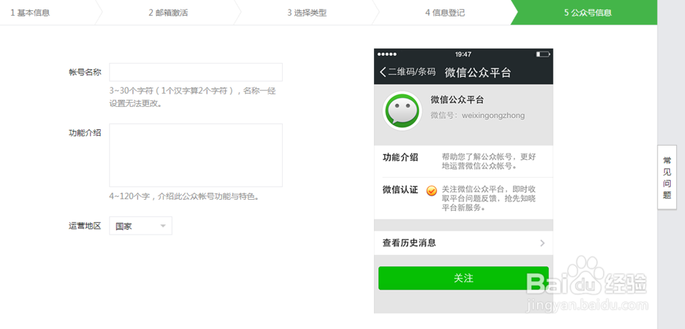Tap the back arrow beside 二维码/条码

(x=383, y=72)
